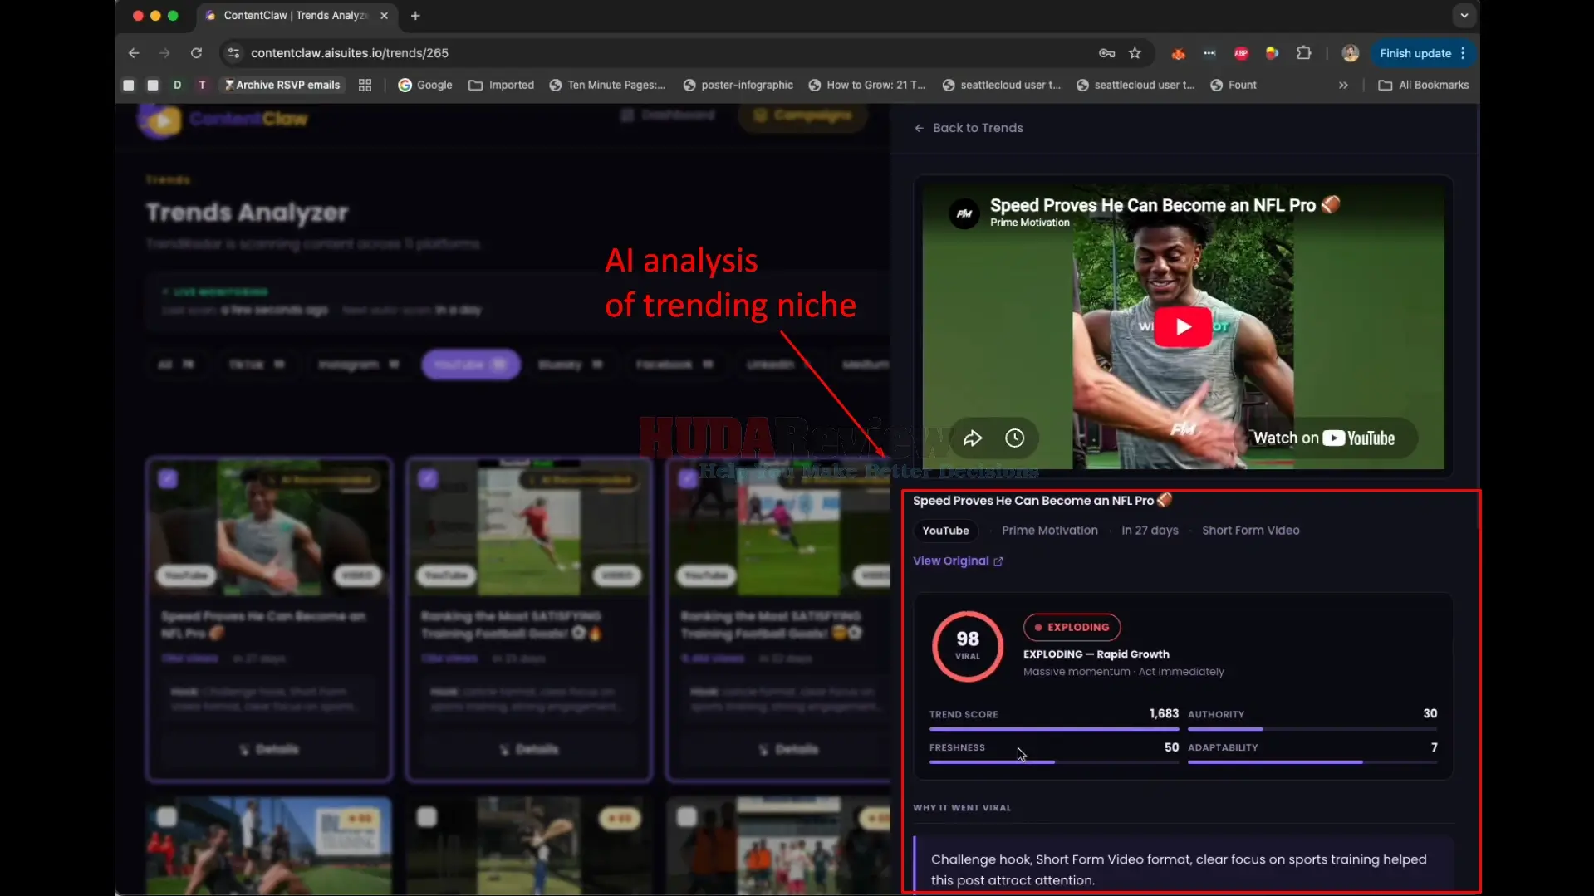Open the new tab plus button

point(415,16)
